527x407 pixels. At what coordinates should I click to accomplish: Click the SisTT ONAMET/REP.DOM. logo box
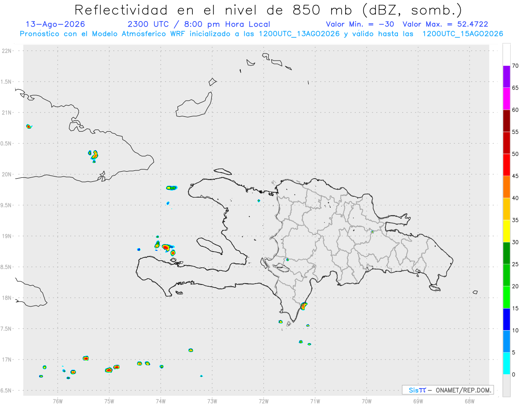coord(448,390)
